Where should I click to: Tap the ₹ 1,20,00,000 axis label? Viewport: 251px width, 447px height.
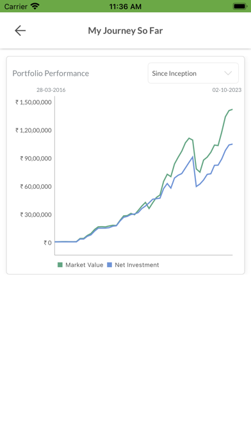(x=33, y=130)
